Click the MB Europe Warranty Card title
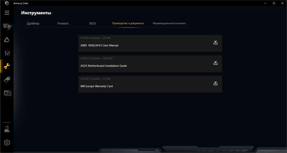287x153 pixels. pos(96,86)
